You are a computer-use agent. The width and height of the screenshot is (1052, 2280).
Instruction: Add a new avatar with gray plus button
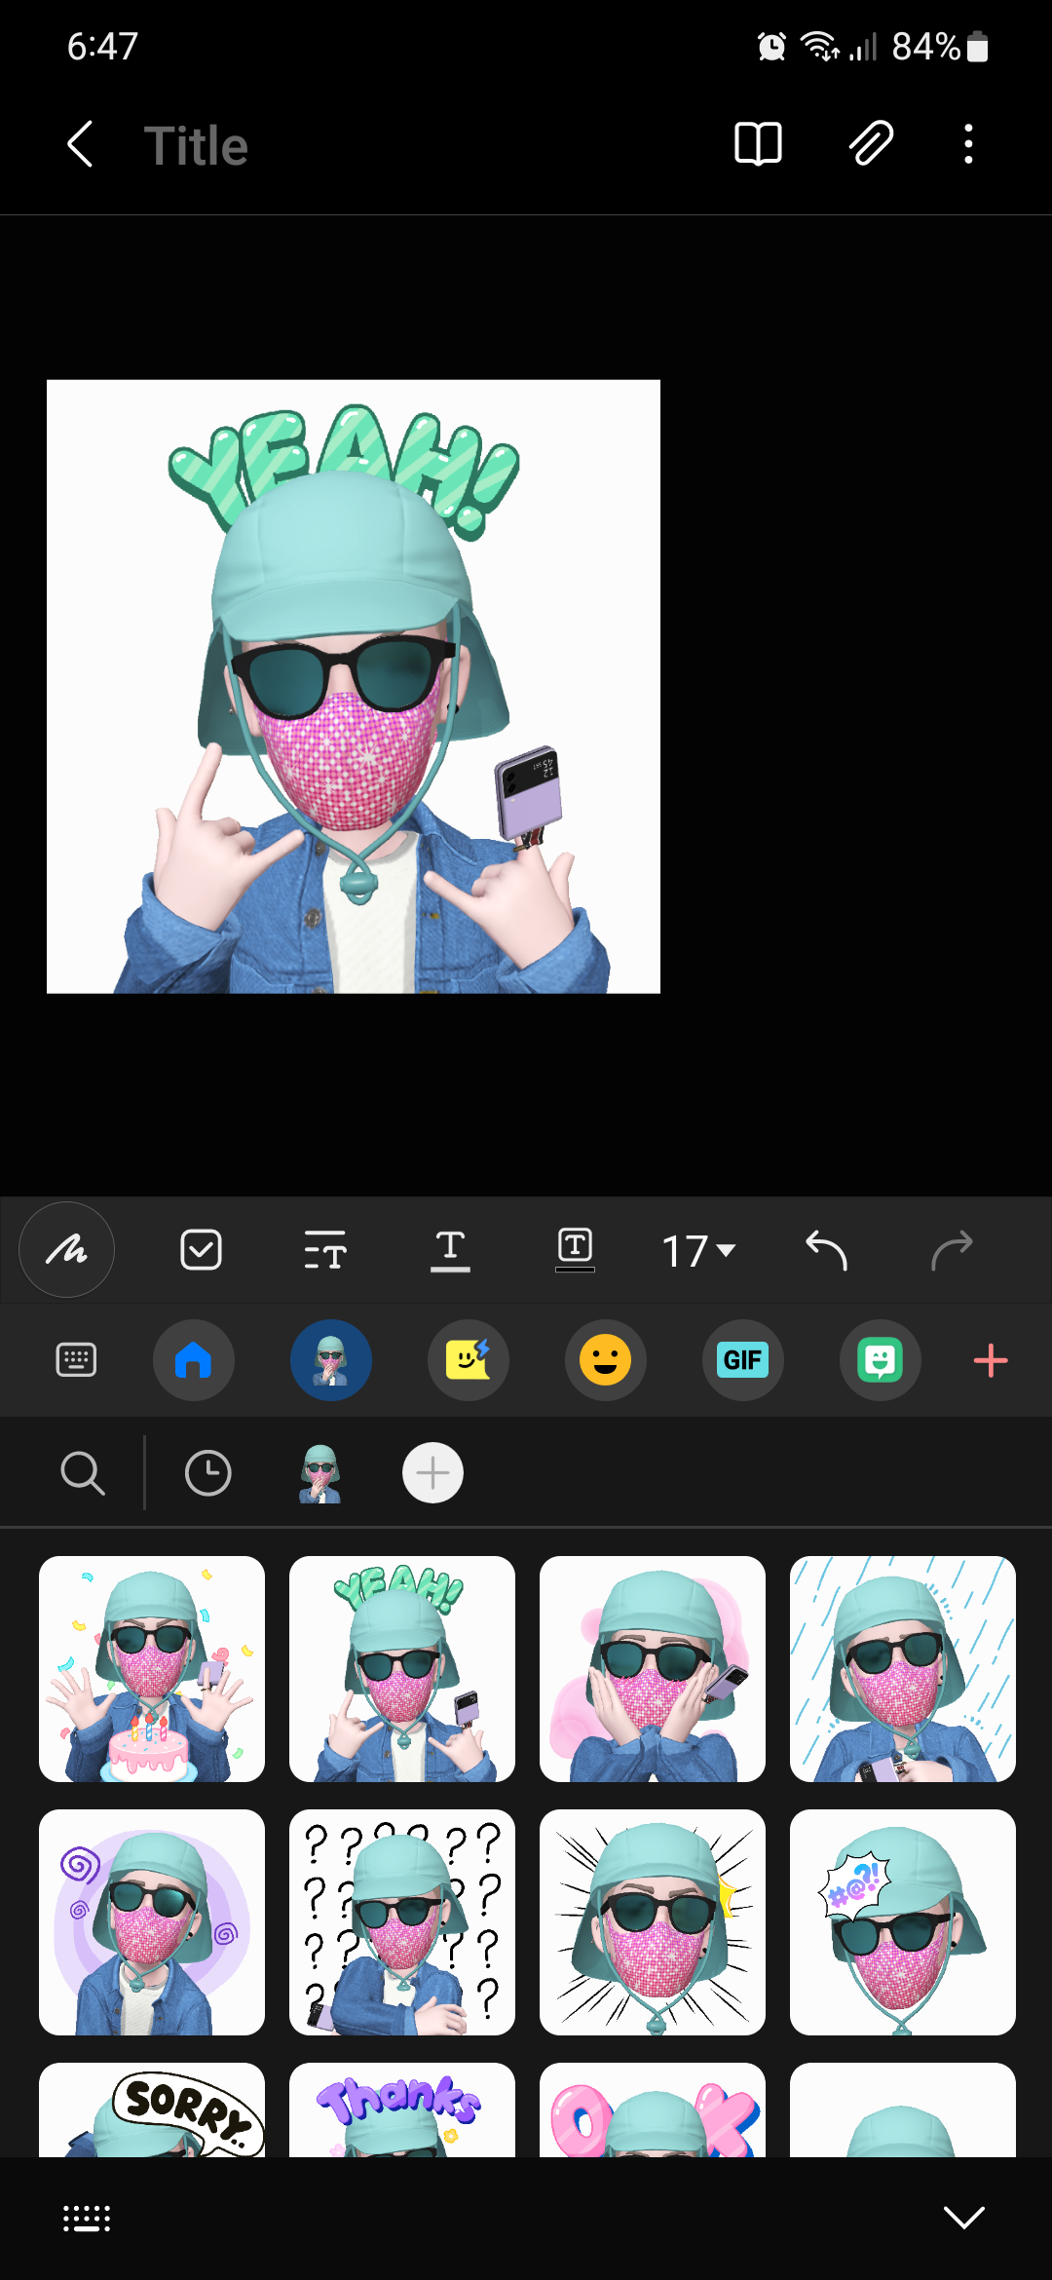point(432,1473)
